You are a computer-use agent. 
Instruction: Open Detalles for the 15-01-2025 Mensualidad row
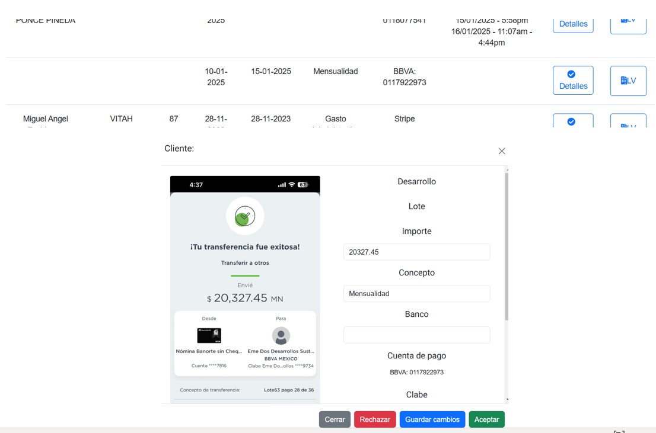[x=573, y=81]
